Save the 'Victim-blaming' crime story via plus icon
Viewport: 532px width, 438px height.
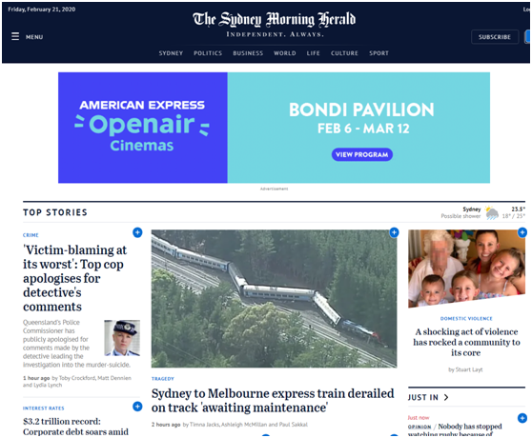coord(137,232)
